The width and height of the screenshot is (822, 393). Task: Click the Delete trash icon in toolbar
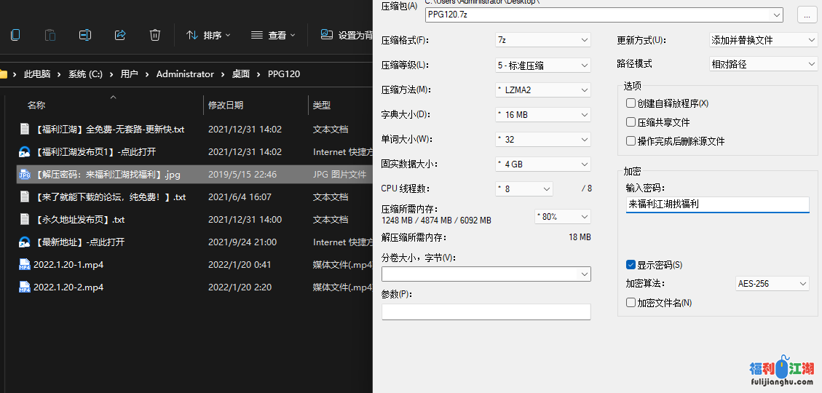(155, 35)
